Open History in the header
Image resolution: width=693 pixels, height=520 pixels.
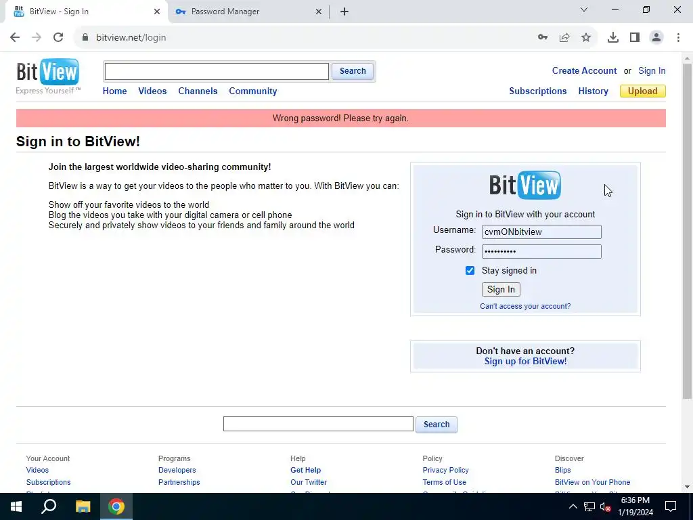[x=593, y=91]
